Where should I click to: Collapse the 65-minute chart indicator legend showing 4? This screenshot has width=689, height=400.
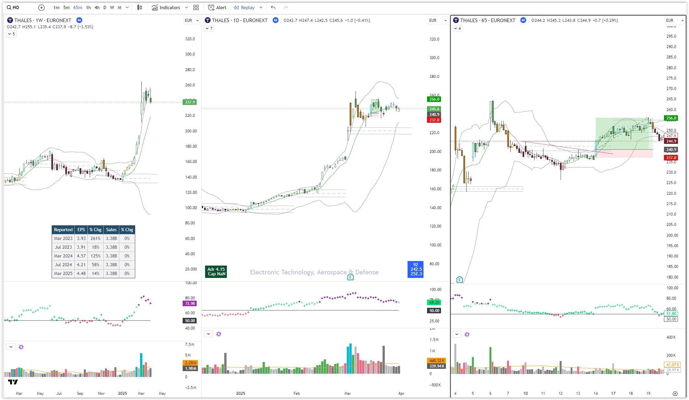click(457, 29)
